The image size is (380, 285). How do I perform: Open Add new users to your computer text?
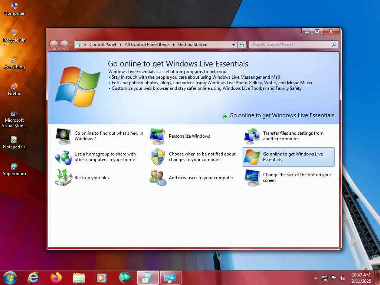click(201, 178)
